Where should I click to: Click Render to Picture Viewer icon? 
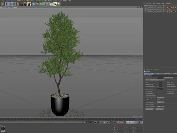point(25,4)
